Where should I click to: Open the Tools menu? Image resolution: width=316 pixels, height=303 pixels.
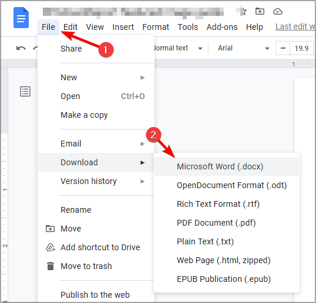[187, 27]
